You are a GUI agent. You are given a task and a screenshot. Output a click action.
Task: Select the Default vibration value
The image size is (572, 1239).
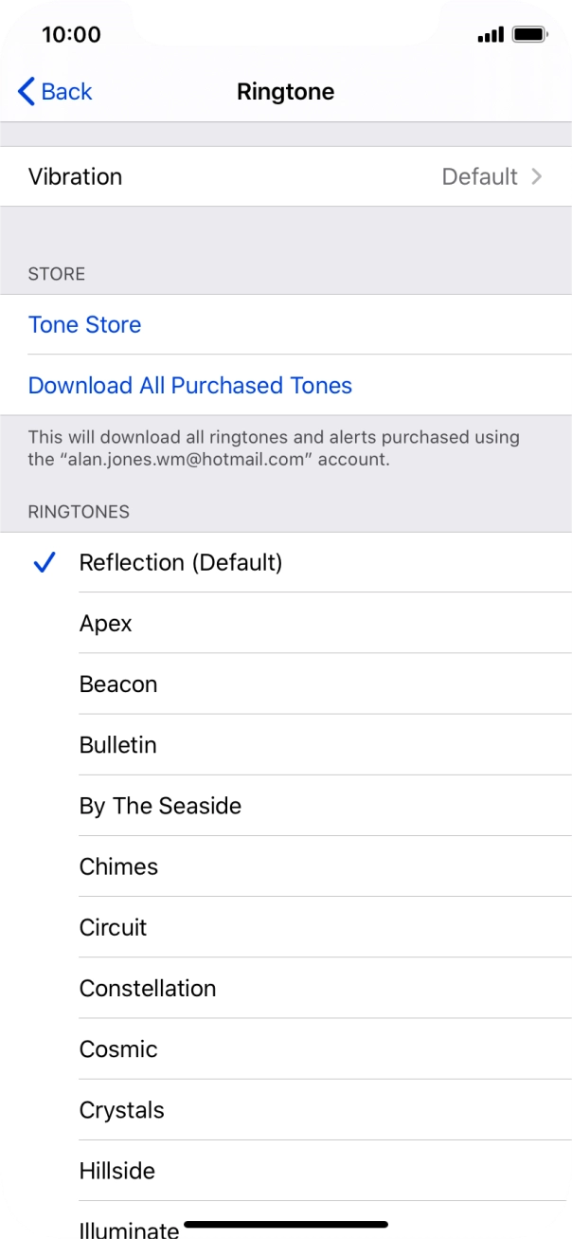click(x=480, y=176)
